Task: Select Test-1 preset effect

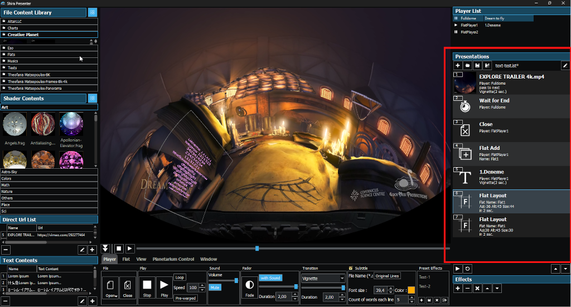Action: pos(424,277)
